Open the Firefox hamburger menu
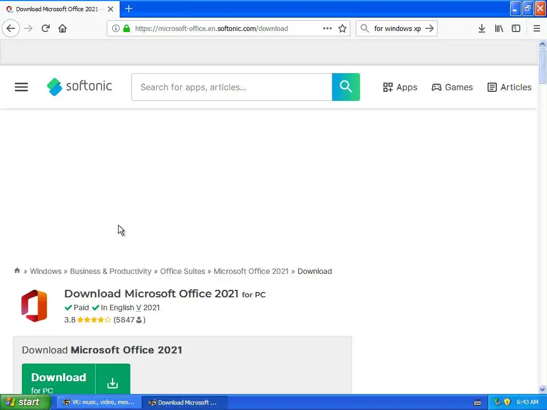 tap(536, 28)
